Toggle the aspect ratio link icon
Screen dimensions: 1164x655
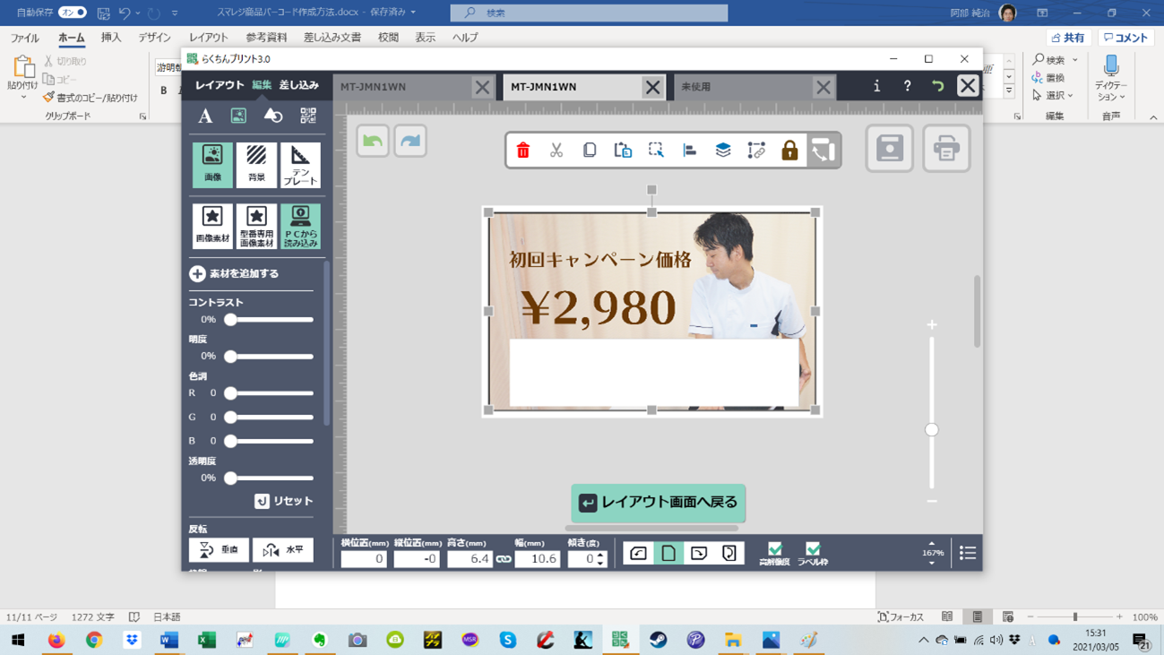[x=504, y=559]
